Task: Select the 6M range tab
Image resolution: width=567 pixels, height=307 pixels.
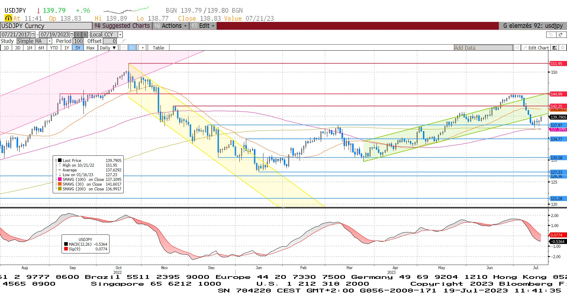Action: (x=41, y=48)
